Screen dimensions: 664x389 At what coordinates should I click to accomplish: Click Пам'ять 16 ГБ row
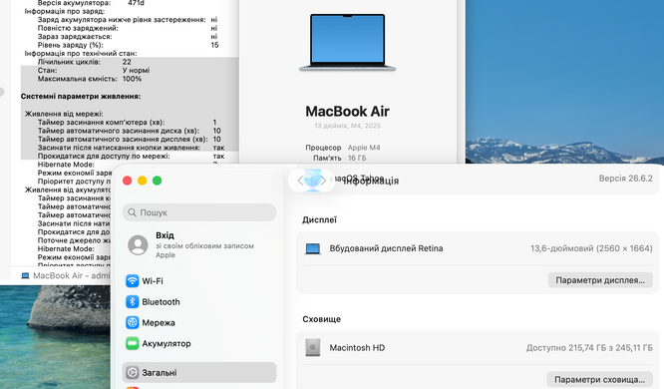(x=340, y=158)
